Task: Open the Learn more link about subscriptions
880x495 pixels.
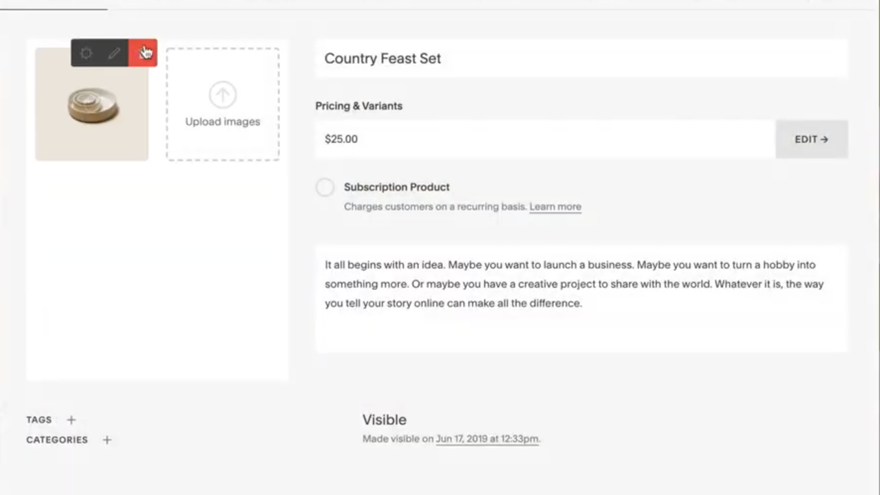Action: coord(555,207)
